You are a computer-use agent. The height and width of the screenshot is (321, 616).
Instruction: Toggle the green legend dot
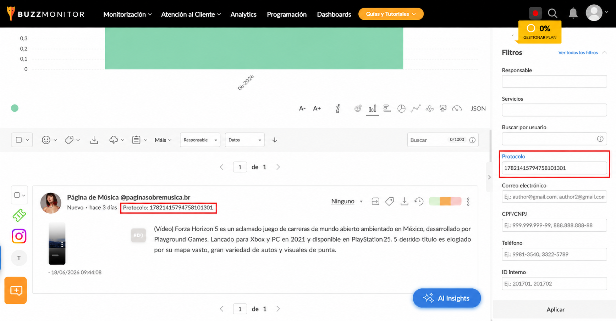(15, 108)
